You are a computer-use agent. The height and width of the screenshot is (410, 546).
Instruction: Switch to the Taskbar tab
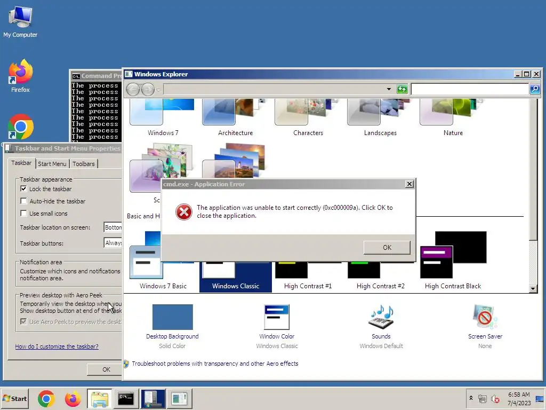[x=21, y=163]
